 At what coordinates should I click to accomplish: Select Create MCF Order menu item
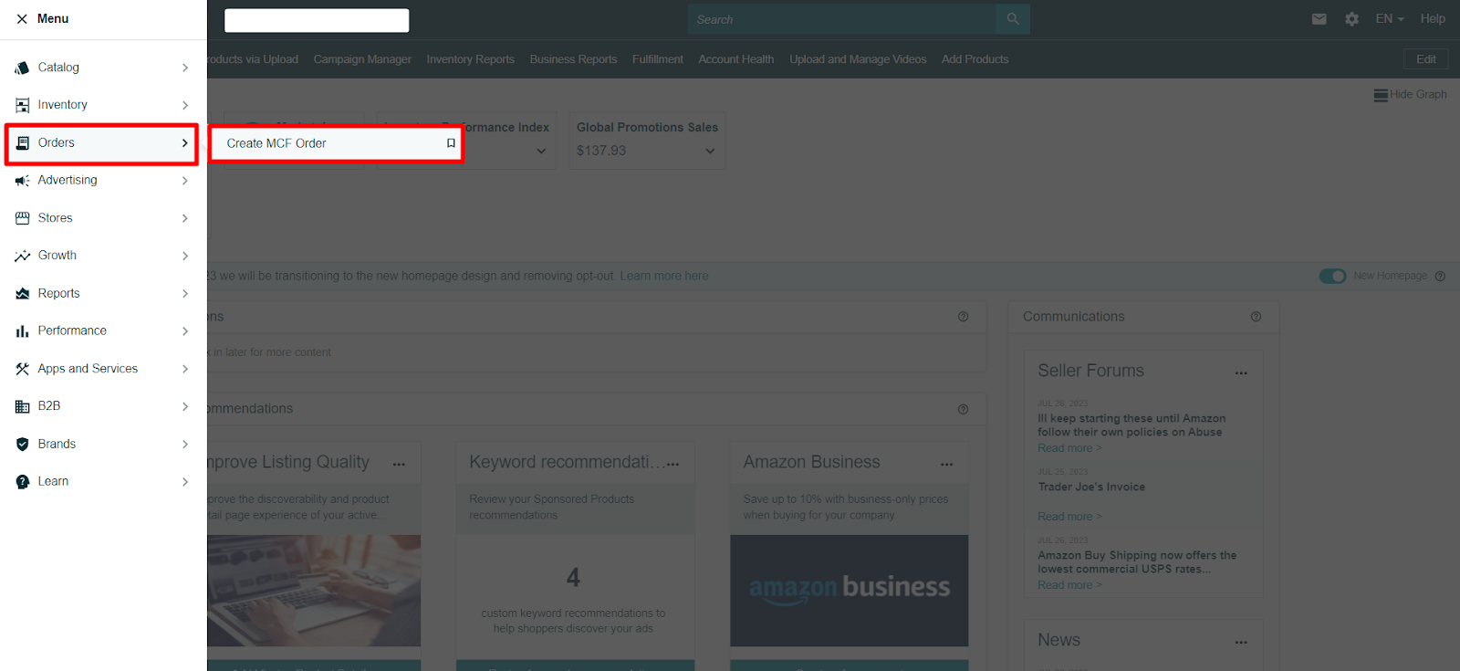click(x=337, y=143)
